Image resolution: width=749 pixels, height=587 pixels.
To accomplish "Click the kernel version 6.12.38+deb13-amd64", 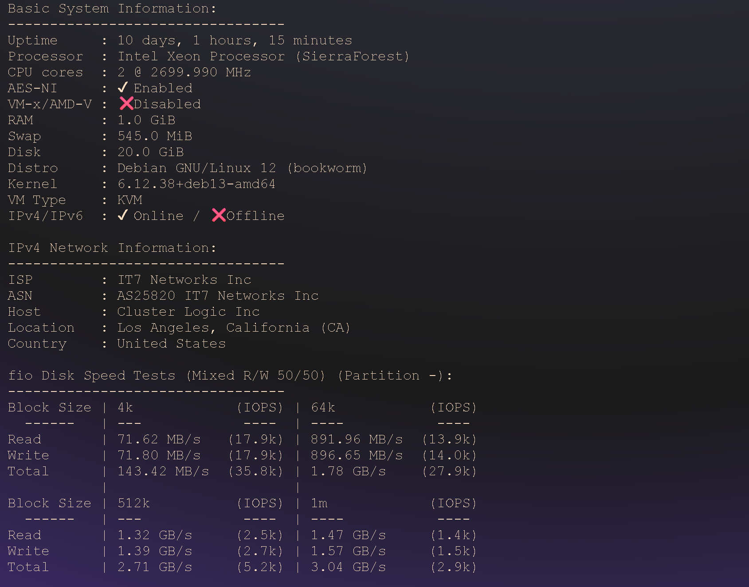I will click(196, 184).
